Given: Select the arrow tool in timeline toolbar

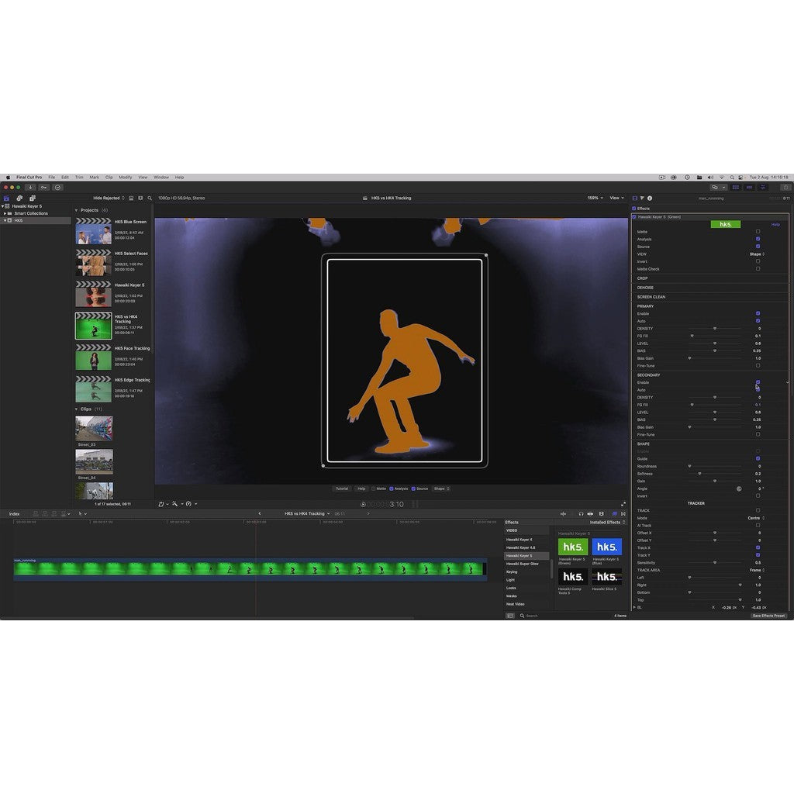Looking at the screenshot, I should (80, 513).
